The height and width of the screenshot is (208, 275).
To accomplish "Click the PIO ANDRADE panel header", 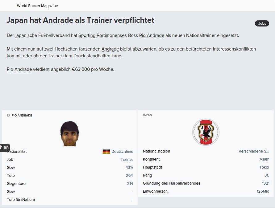I will click(x=22, y=115).
